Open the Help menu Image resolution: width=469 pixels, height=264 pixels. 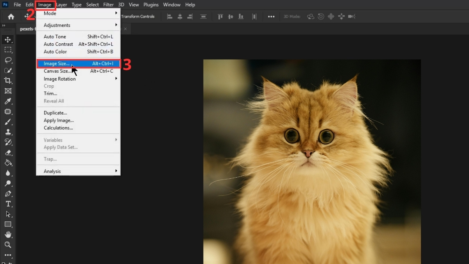click(190, 5)
